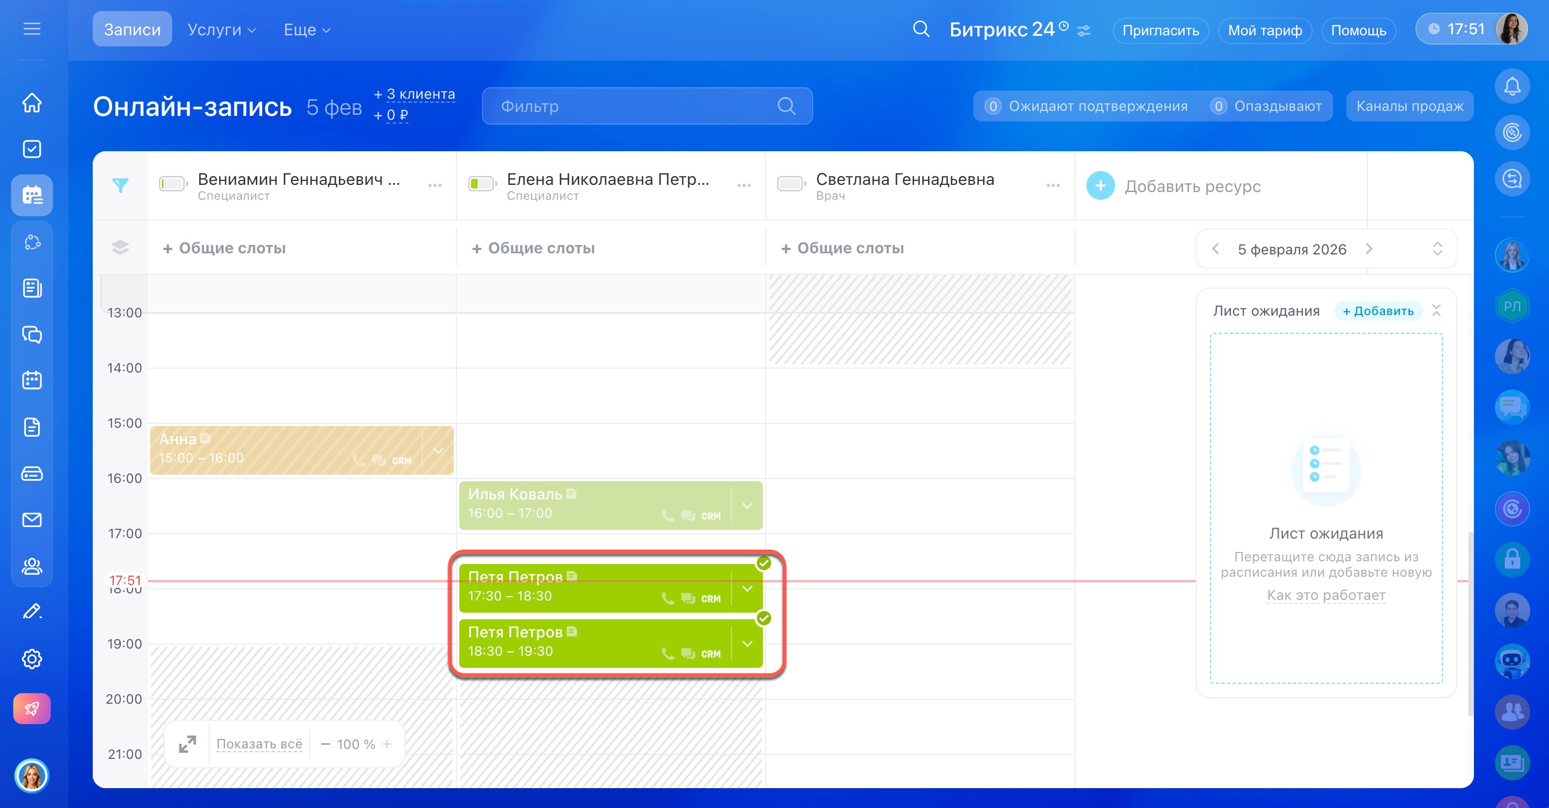Open the home icon in left sidebar

click(x=32, y=103)
